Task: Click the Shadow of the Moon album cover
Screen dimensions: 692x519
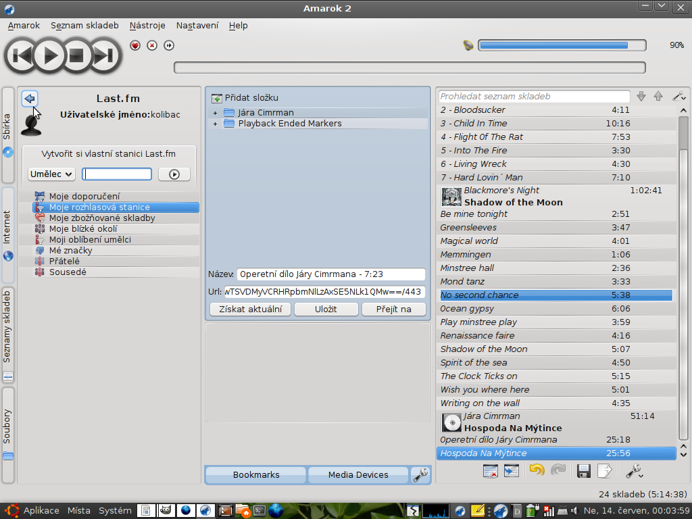Action: [x=451, y=197]
